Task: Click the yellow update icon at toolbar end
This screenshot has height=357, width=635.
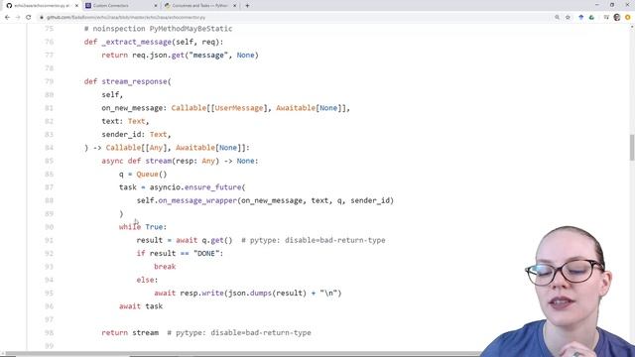Action: (x=628, y=18)
